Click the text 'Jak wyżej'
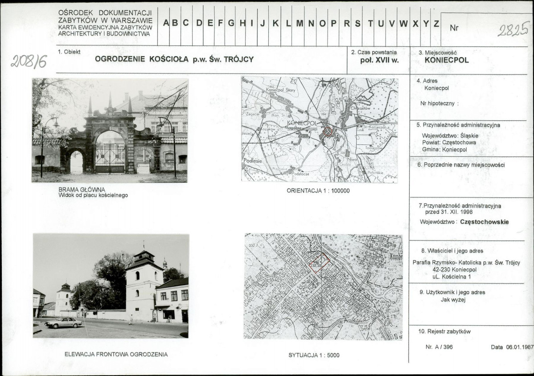This screenshot has height=376, width=534. coord(453,300)
